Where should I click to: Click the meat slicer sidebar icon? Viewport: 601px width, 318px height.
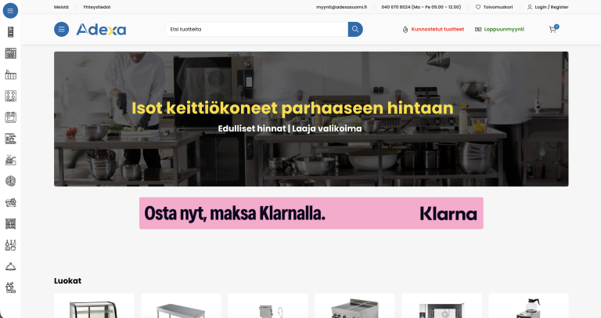(x=11, y=203)
